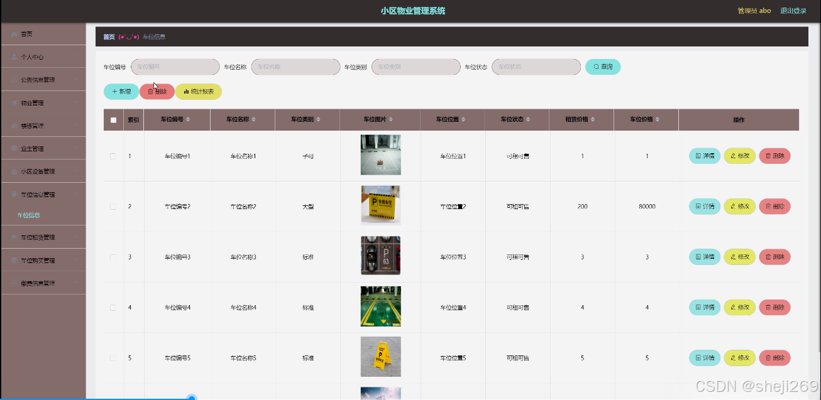Screen dimensions: 821x400
Task: Click 修改 edit icon for 车位编号2
Action: click(x=739, y=206)
